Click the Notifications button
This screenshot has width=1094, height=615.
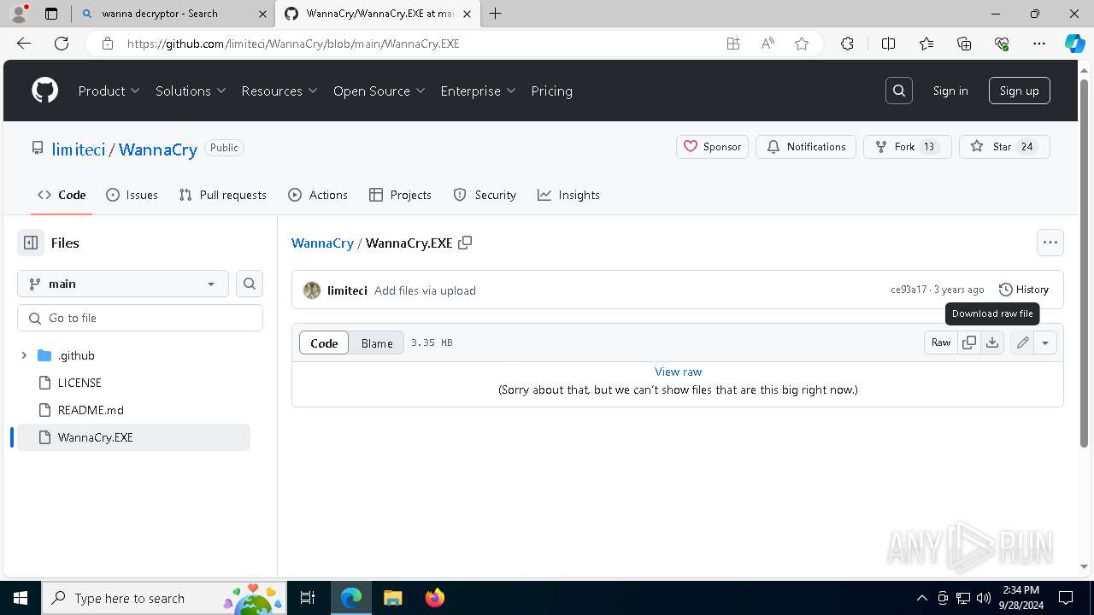click(x=806, y=147)
